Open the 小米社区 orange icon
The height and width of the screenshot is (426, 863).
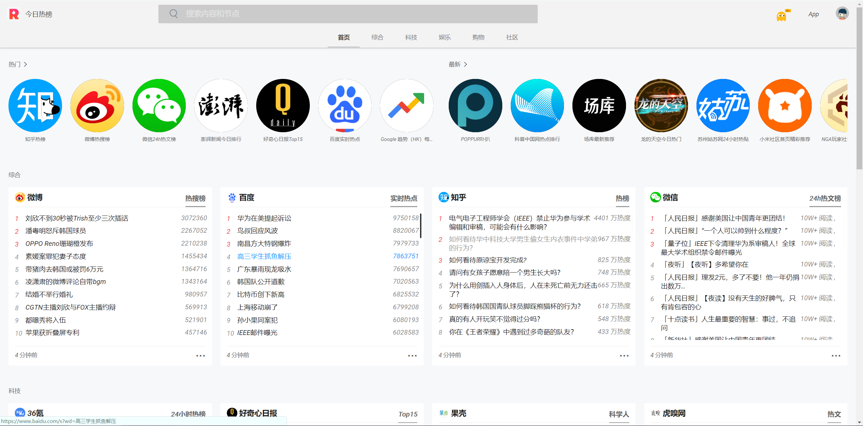coord(785,106)
